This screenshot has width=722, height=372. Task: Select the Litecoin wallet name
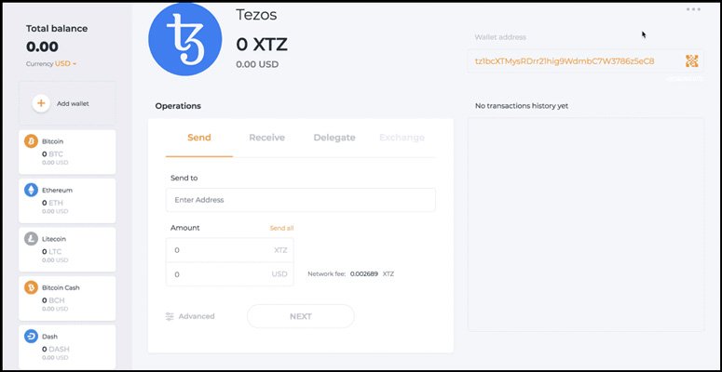[54, 239]
